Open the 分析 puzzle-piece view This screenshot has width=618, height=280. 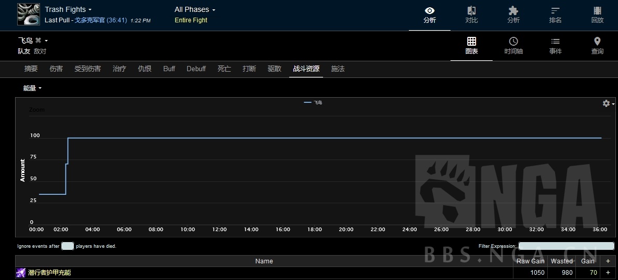(x=513, y=15)
